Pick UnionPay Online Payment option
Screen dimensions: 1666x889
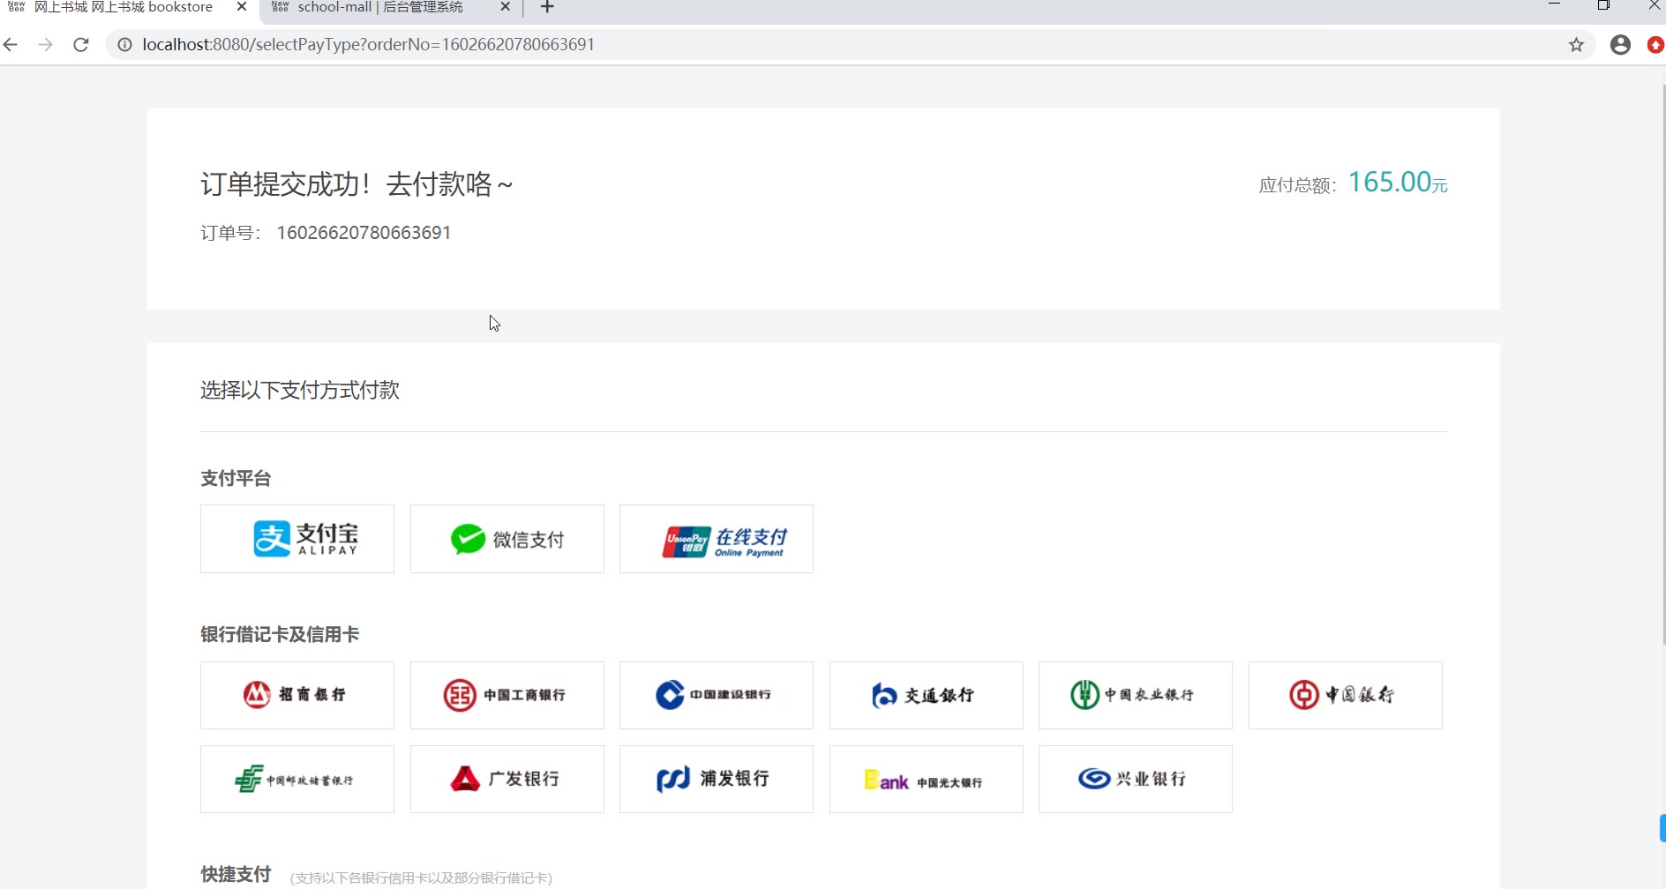pos(717,539)
